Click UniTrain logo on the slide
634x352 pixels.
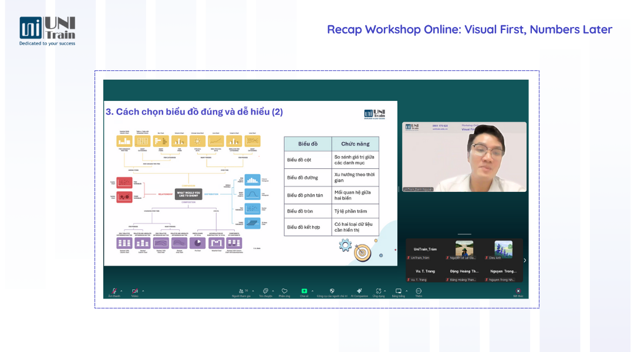tap(375, 114)
